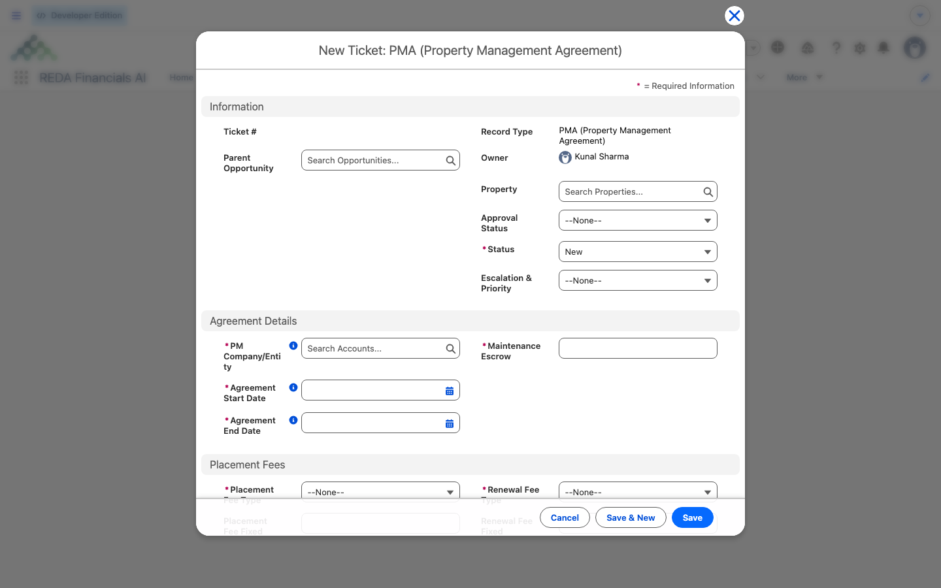941x588 pixels.
Task: Click the REDA Financials AI app name
Action: point(93,78)
